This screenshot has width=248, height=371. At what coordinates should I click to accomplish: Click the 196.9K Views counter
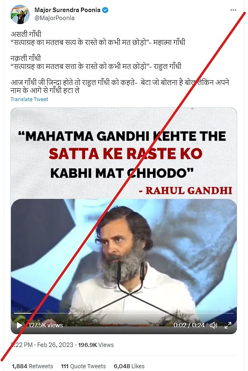[x=96, y=345]
